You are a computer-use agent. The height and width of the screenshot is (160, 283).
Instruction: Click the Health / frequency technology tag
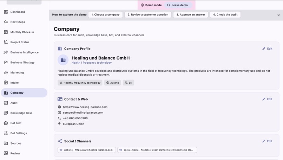80,83
